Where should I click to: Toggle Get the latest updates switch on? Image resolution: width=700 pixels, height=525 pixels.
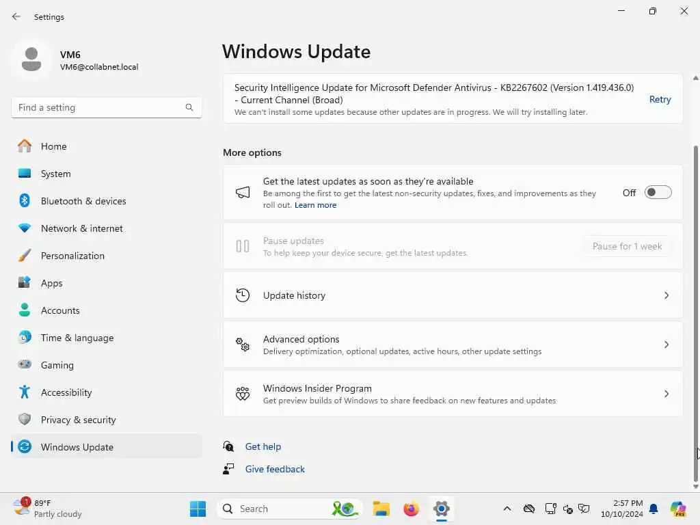pos(658,192)
